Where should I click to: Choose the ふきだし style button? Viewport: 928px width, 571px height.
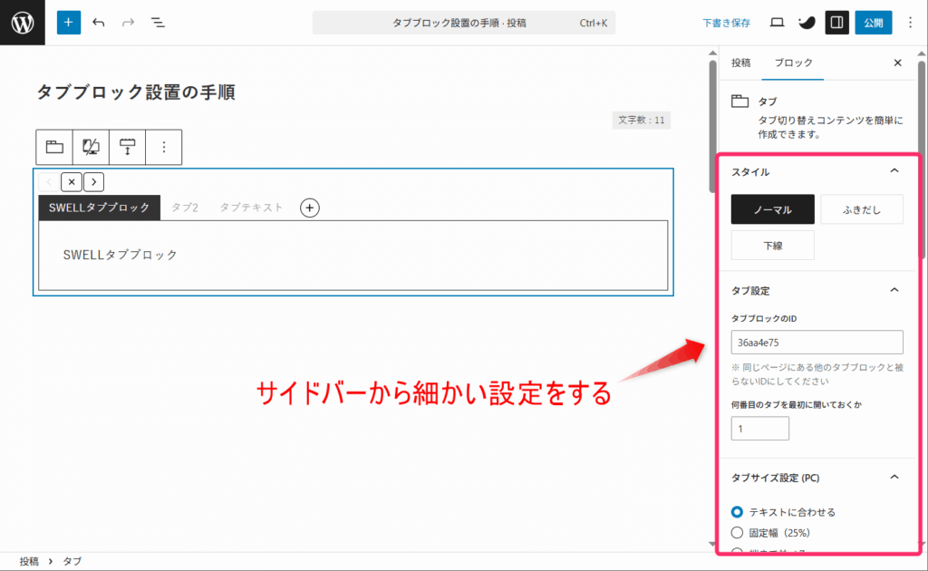(x=862, y=209)
